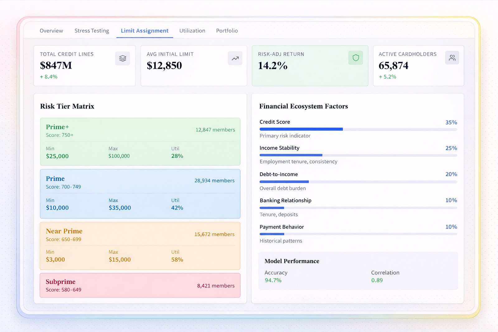
Task: Go to the Utilization tab
Action: (x=192, y=31)
